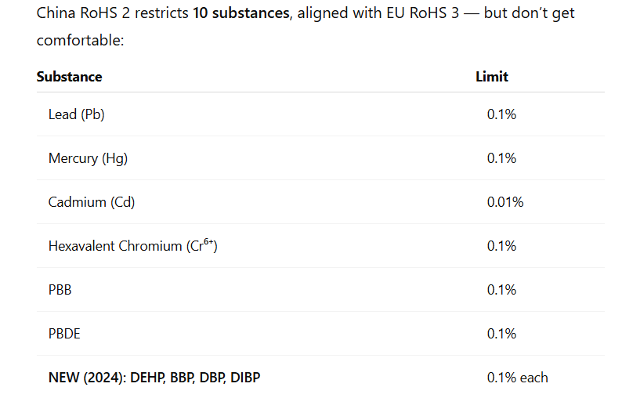Select the NEW (2024) DEHP, BBP, DBP, DIBP cell
Screen dimensions: 622x398
coord(154,378)
